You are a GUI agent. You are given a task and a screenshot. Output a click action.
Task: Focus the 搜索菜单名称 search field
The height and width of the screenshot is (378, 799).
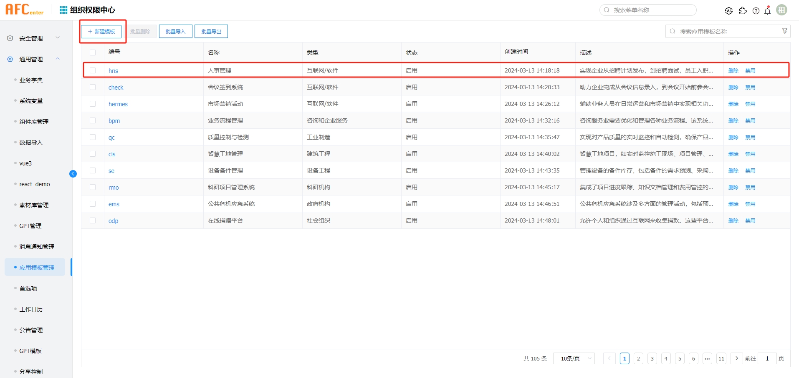[651, 10]
